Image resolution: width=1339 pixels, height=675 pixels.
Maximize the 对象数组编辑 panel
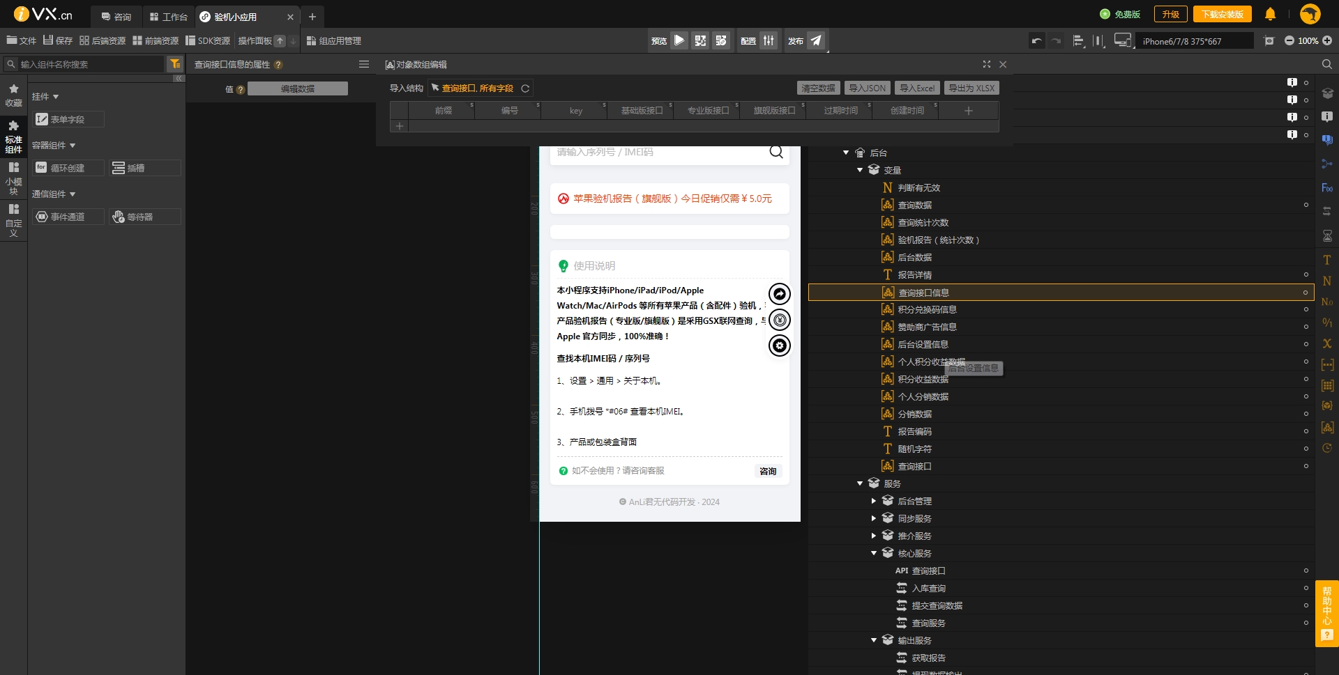pyautogui.click(x=987, y=64)
